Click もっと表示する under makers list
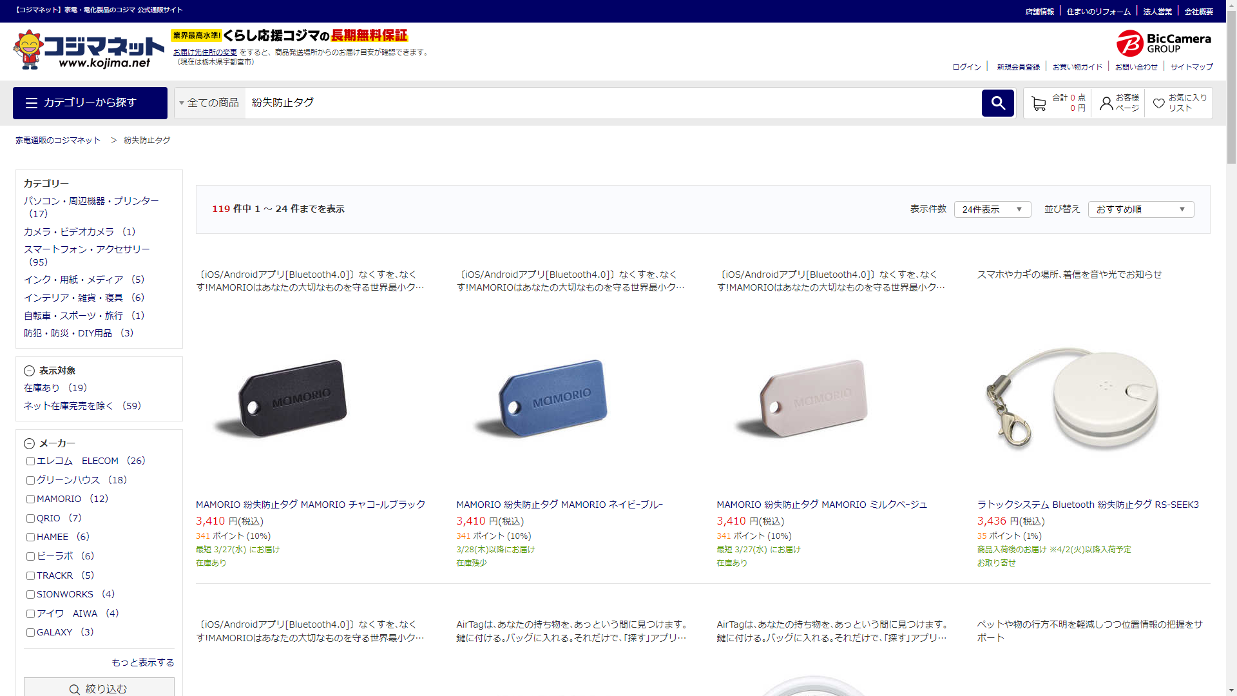The width and height of the screenshot is (1237, 696). tap(142, 662)
